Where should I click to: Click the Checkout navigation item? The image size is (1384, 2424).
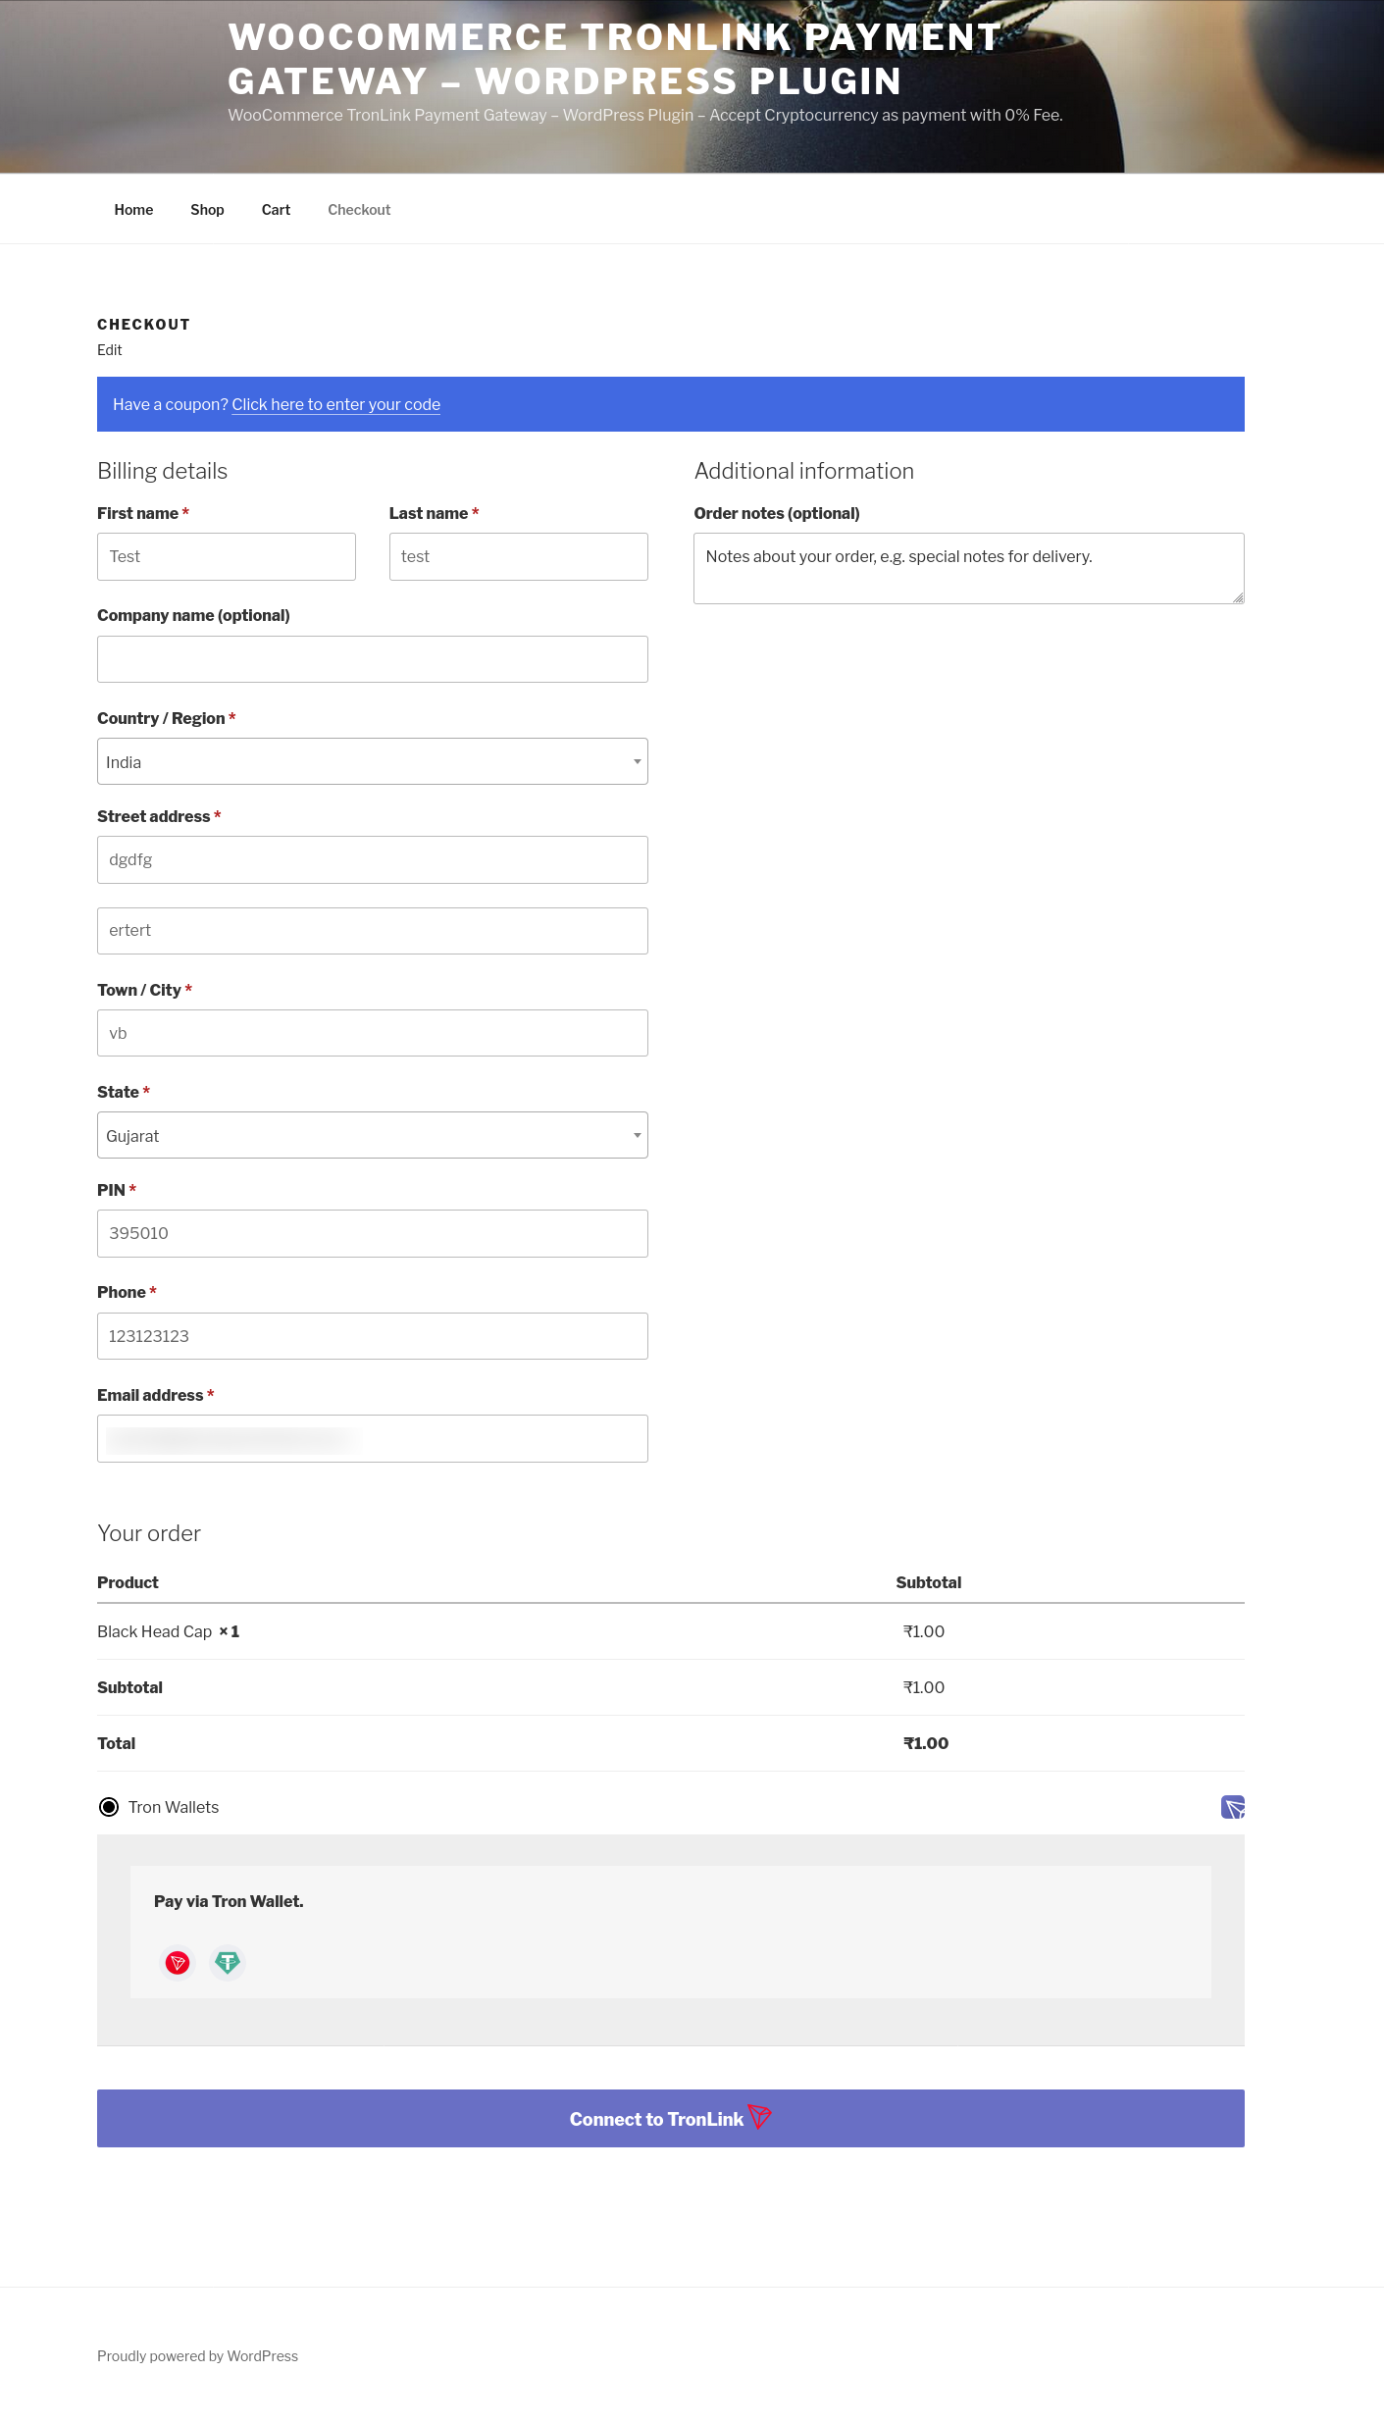pos(359,210)
